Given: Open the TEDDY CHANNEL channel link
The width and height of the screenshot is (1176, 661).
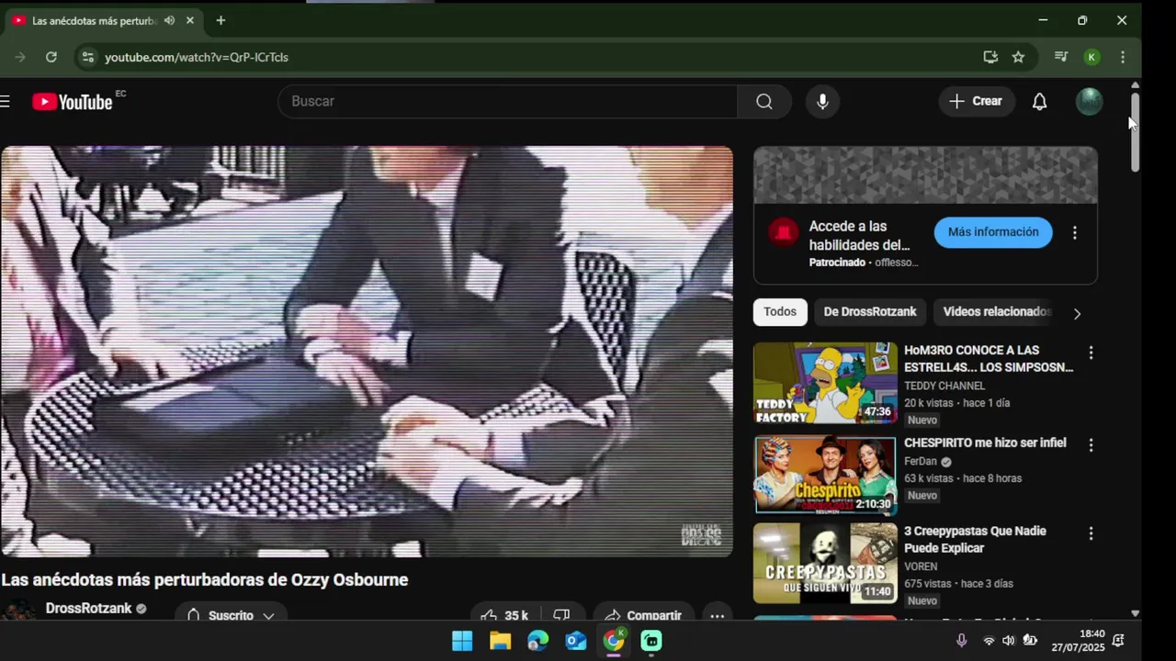Looking at the screenshot, I should click(x=944, y=386).
